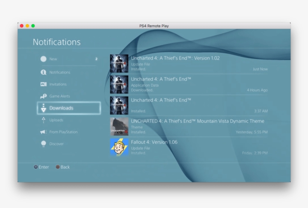Click the 'Just Now' timestamp

260,69
